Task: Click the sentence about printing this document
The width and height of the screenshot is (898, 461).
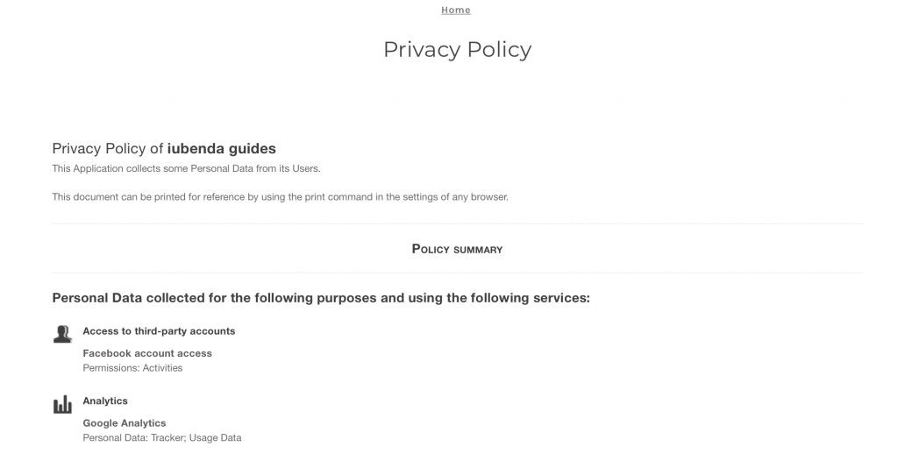Action: point(280,197)
